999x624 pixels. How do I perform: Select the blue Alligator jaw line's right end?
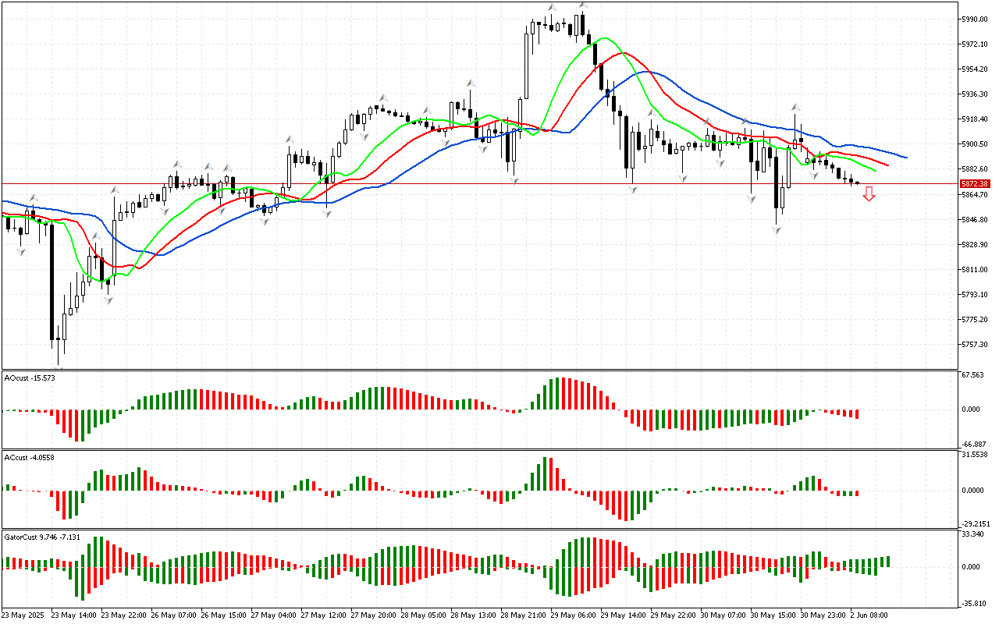point(905,158)
